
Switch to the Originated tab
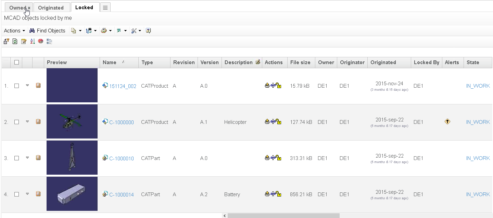[x=51, y=8]
